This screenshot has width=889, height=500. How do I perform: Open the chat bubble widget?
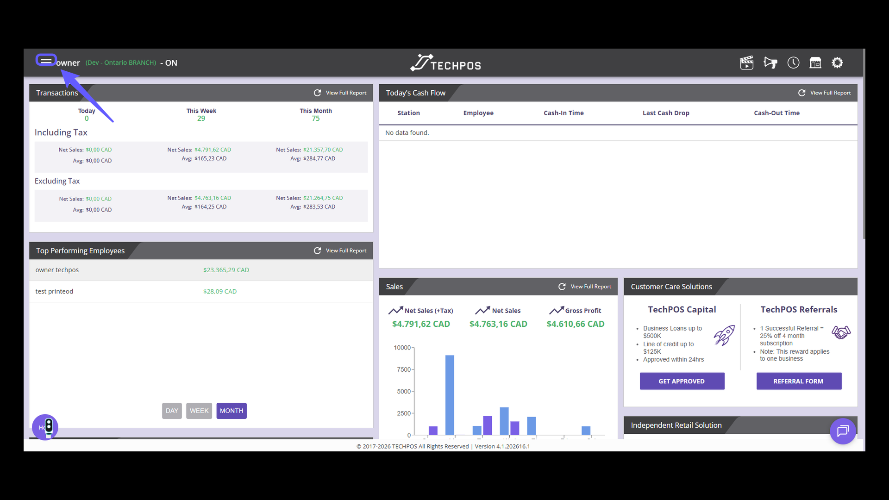842,431
